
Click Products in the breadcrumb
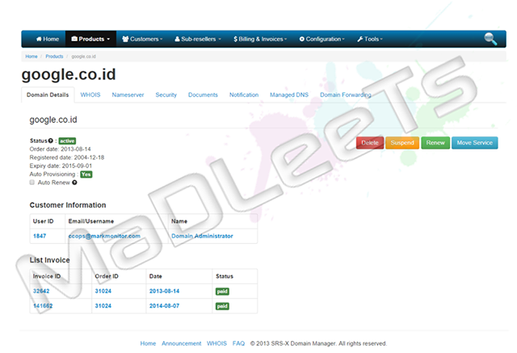(x=54, y=57)
